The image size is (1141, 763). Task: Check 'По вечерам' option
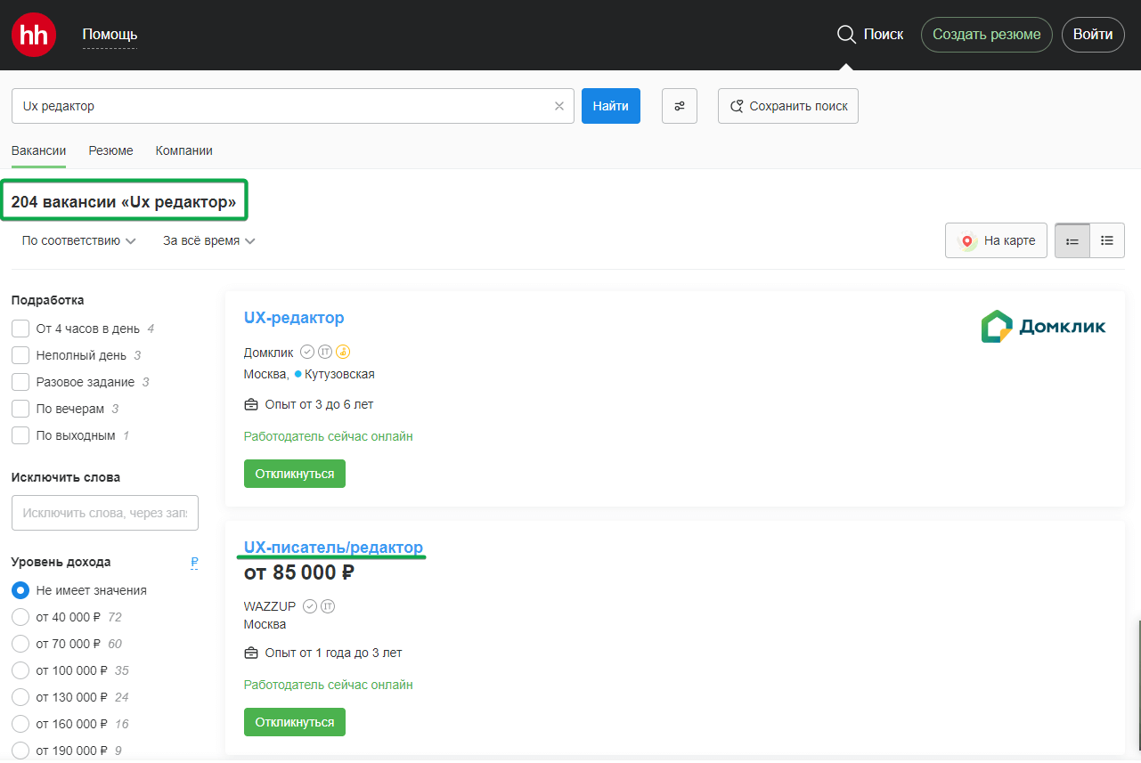pyautogui.click(x=20, y=409)
